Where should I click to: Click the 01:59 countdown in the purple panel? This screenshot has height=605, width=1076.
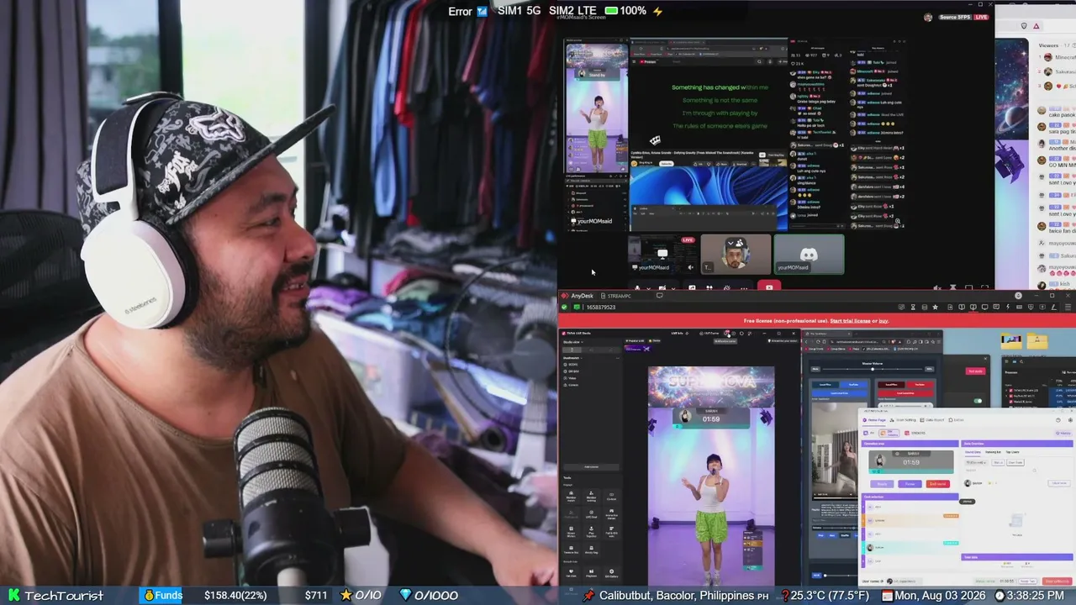click(x=911, y=462)
